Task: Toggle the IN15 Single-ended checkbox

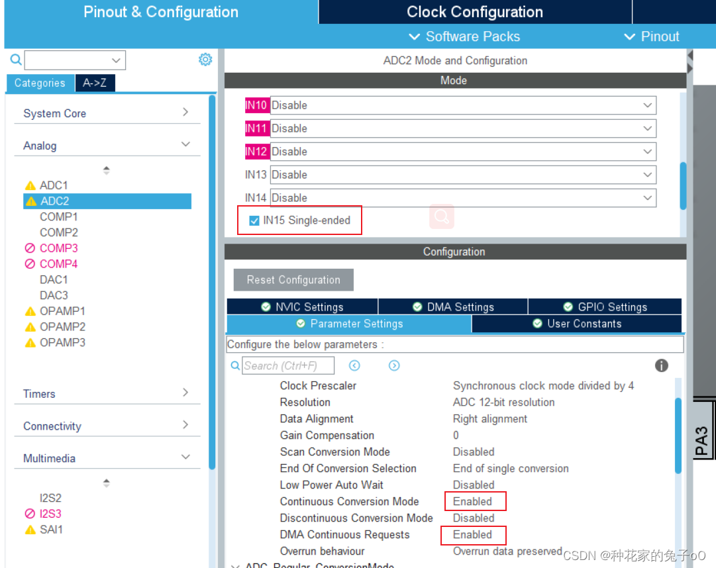Action: coord(254,221)
